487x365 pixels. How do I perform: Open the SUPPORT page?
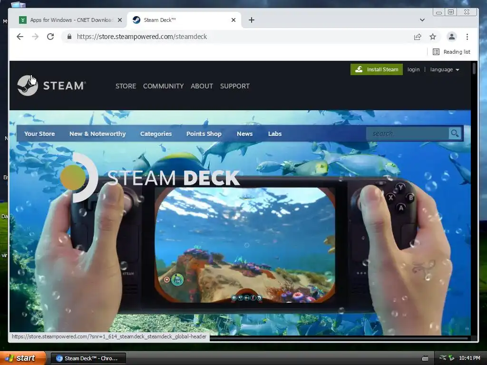235,86
